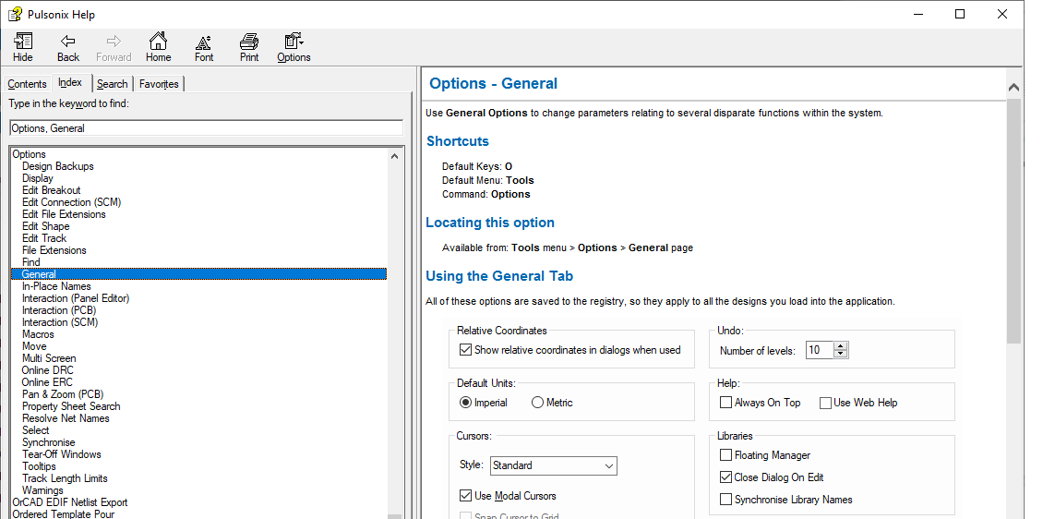Open the Online DRC index entry
This screenshot has width=1043, height=519.
pos(47,370)
